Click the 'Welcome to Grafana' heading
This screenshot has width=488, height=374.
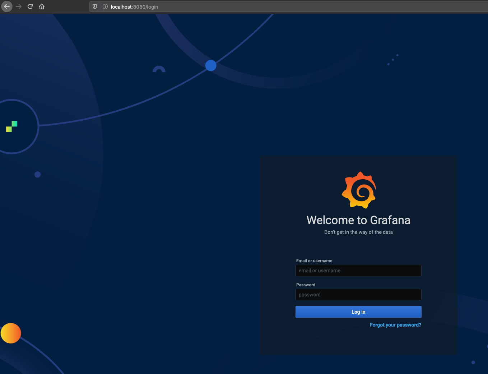tap(358, 220)
